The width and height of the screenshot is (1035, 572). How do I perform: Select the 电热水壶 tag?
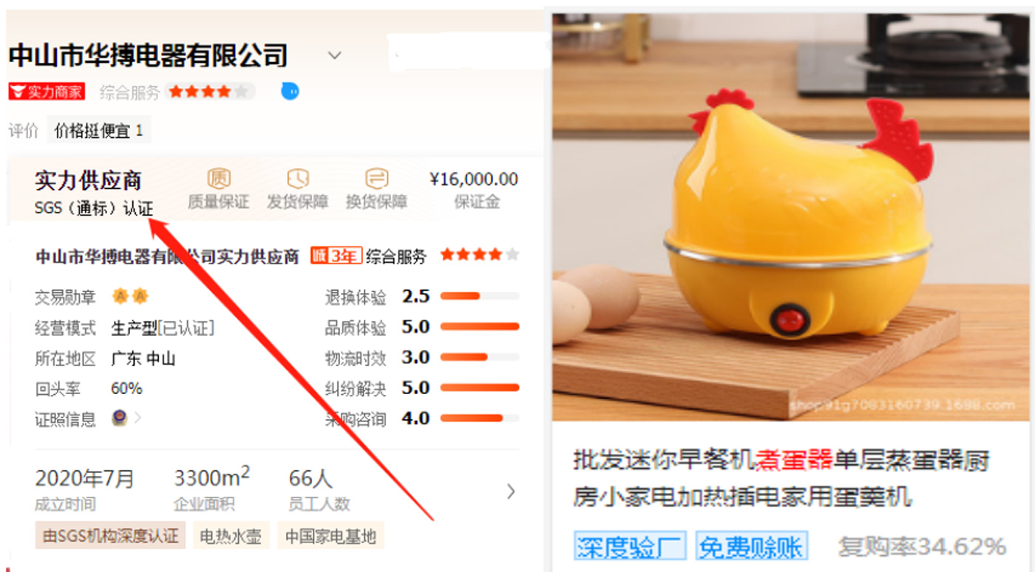click(x=231, y=536)
